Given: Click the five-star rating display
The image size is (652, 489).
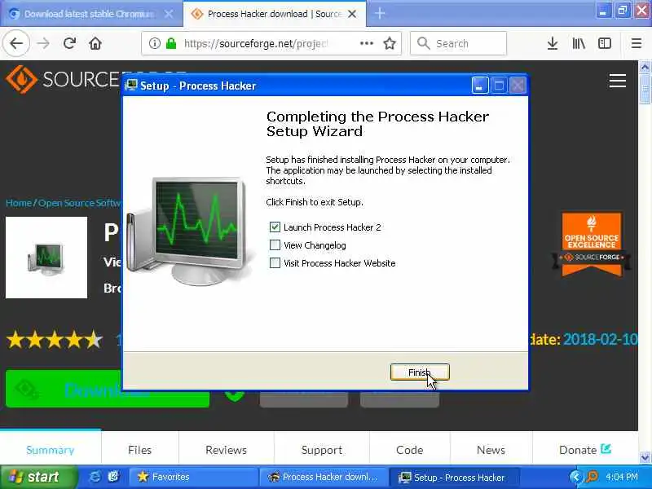Looking at the screenshot, I should pyautogui.click(x=54, y=340).
